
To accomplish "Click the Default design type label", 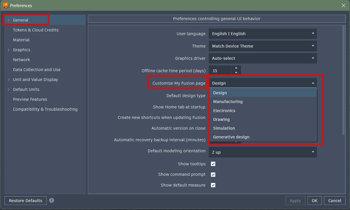I will click(x=186, y=96).
